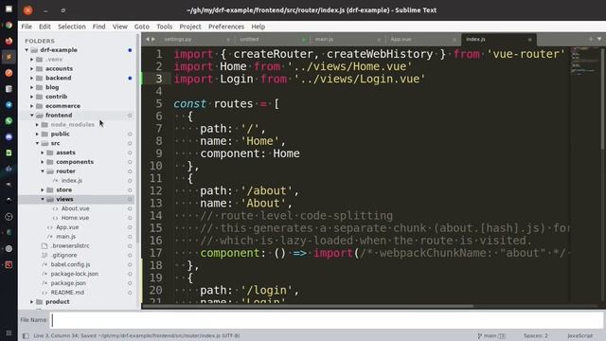Click the babel.config.js file icon
The width and height of the screenshot is (606, 341).
tap(45, 264)
